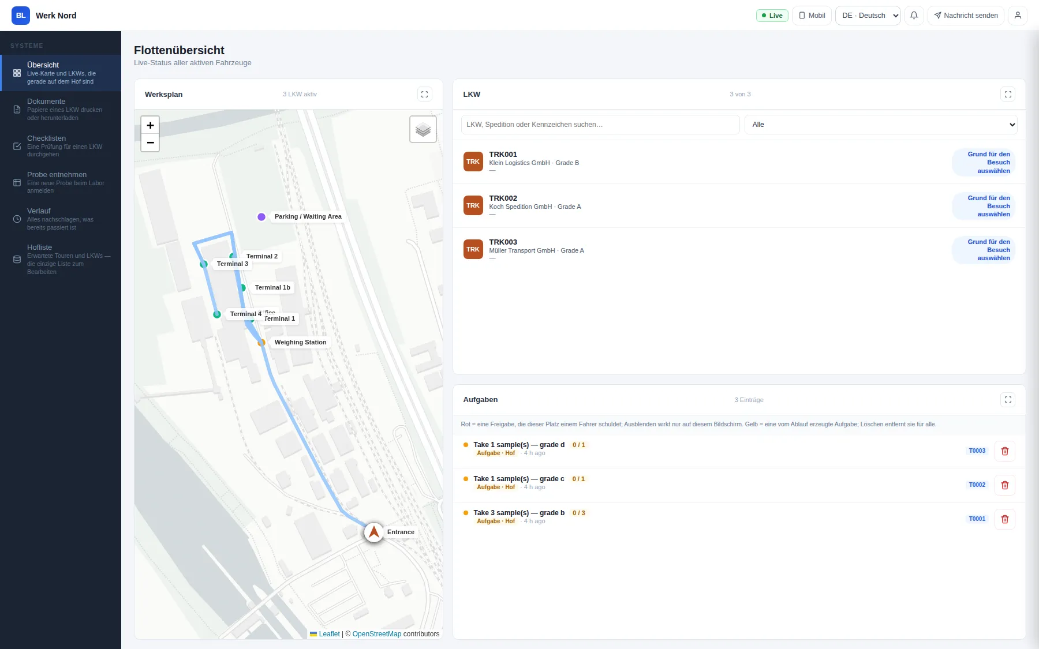Open Probe entnehmen in the sidebar
The image size is (1039, 649).
pyautogui.click(x=61, y=182)
